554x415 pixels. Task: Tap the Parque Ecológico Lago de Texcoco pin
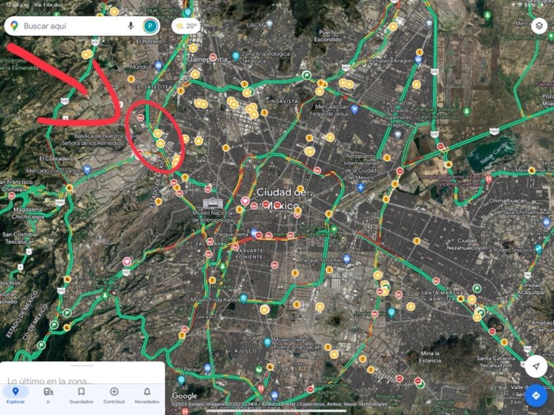coord(467,112)
